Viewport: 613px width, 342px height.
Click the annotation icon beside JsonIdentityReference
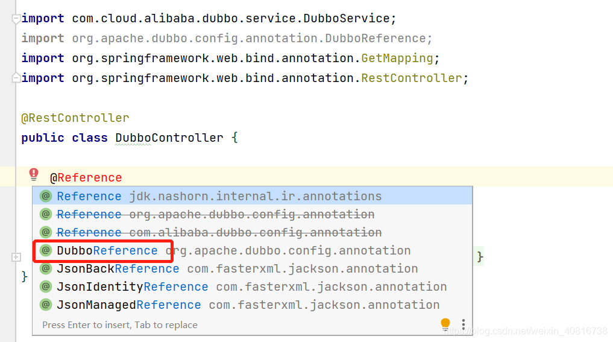click(46, 287)
